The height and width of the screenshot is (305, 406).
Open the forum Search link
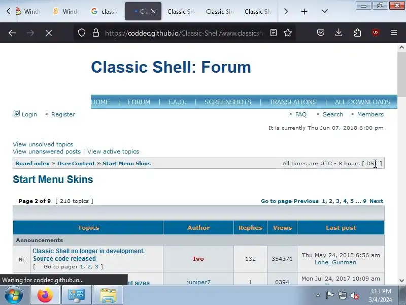(x=333, y=114)
